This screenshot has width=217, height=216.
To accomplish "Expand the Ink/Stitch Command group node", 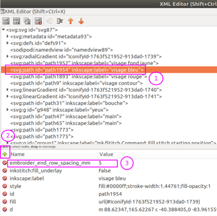I will coord(8,143).
